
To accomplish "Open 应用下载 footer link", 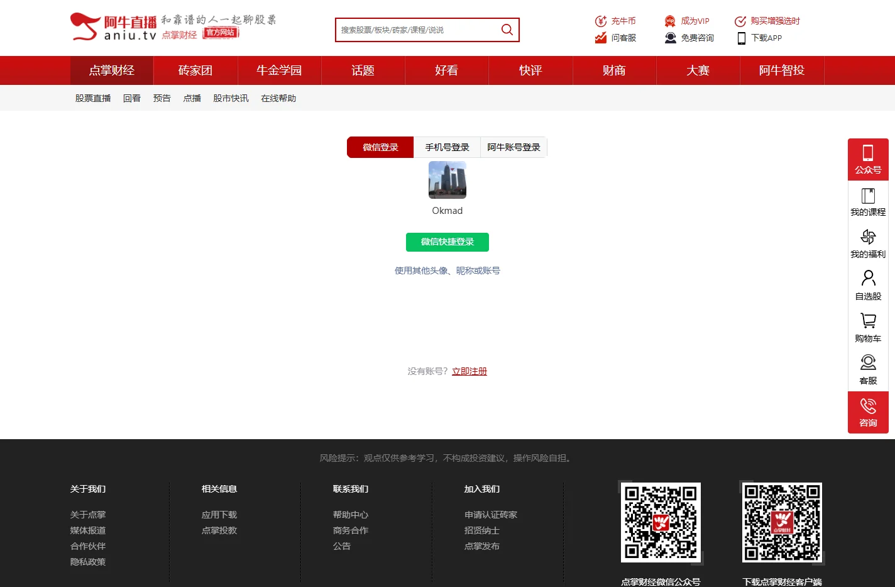I will 219,515.
